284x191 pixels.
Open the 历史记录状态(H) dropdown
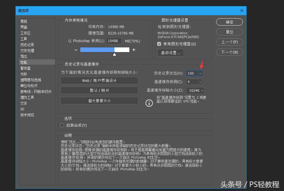coord(200,73)
